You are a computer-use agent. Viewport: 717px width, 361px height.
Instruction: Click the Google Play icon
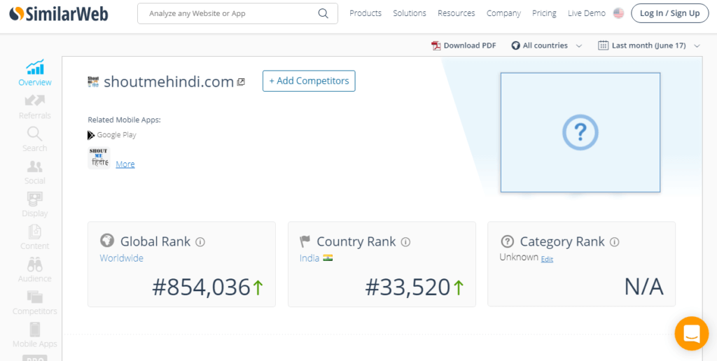pos(92,135)
